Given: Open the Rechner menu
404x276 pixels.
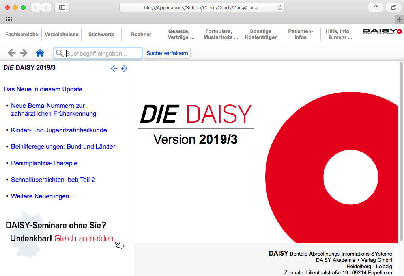Looking at the screenshot, I should point(141,35).
